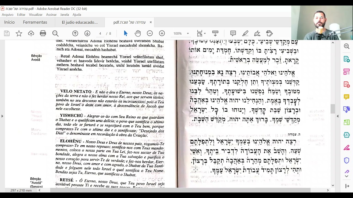Upload the file to the cloud
This screenshot has width=353, height=198.
[x=31, y=34]
